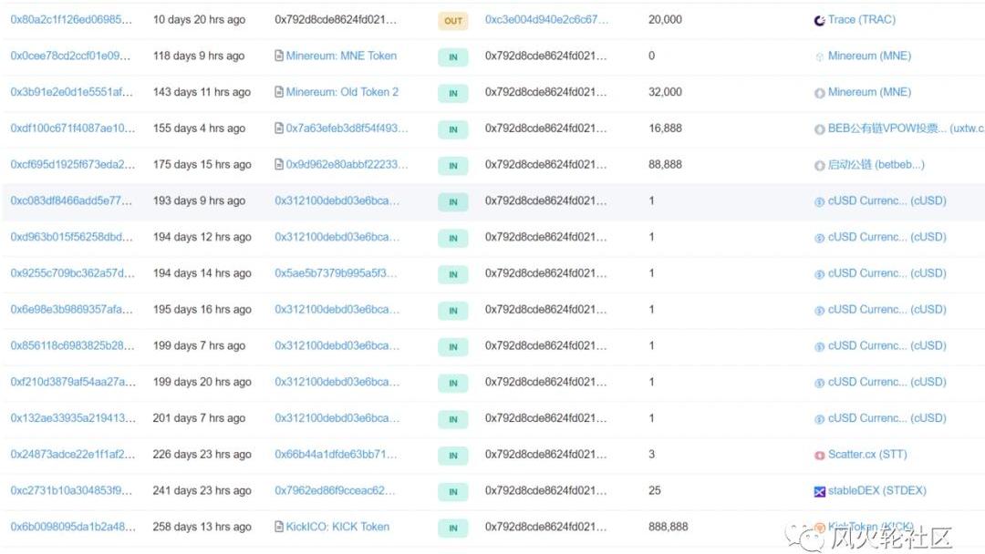Image resolution: width=985 pixels, height=554 pixels.
Task: Click the stableDEX (STDEX) token icon
Action: coord(819,492)
